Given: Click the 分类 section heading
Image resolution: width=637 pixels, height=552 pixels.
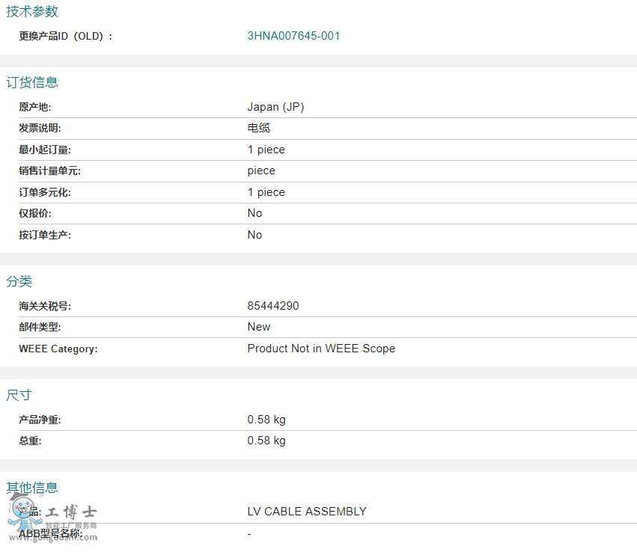Looking at the screenshot, I should coord(19,281).
